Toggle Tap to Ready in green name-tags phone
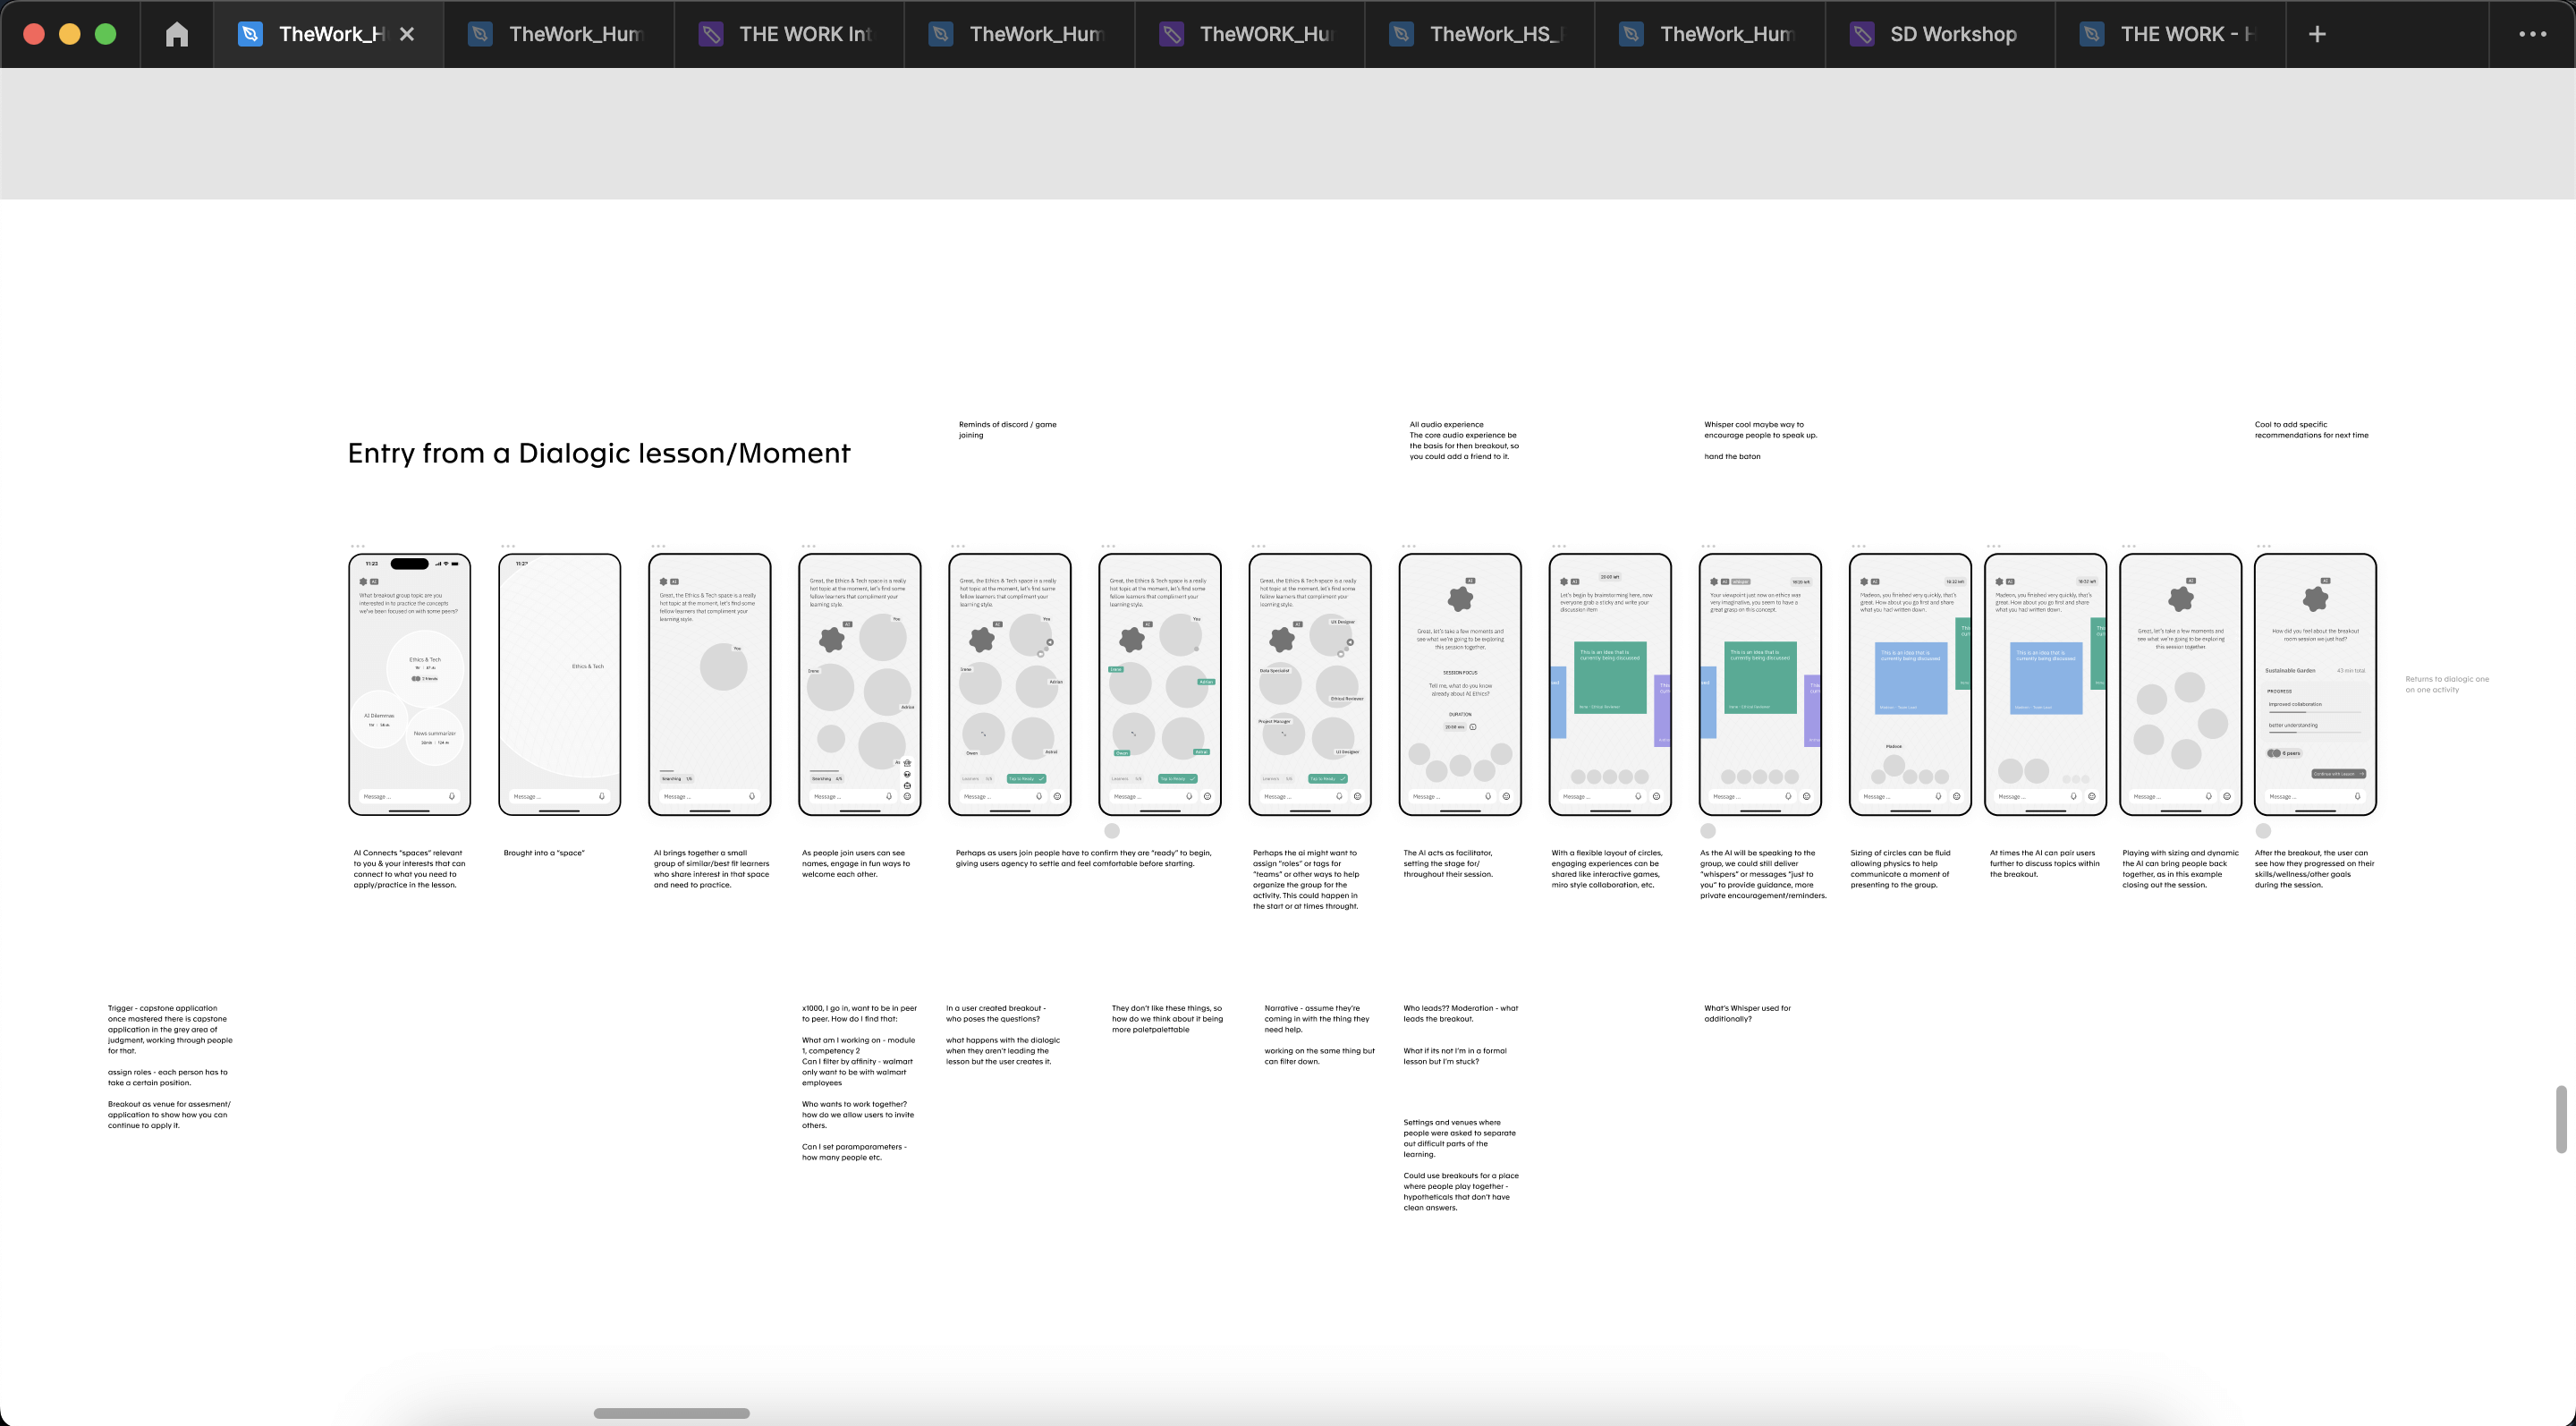This screenshot has width=2576, height=1426. point(1177,779)
